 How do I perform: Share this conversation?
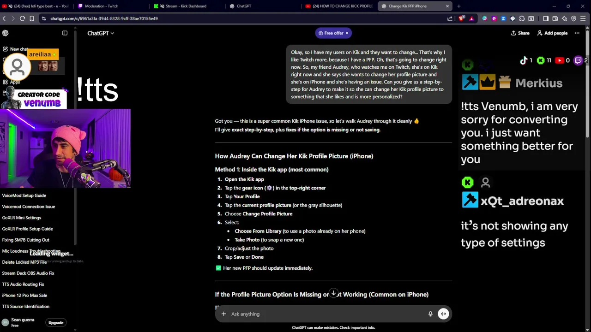point(520,33)
